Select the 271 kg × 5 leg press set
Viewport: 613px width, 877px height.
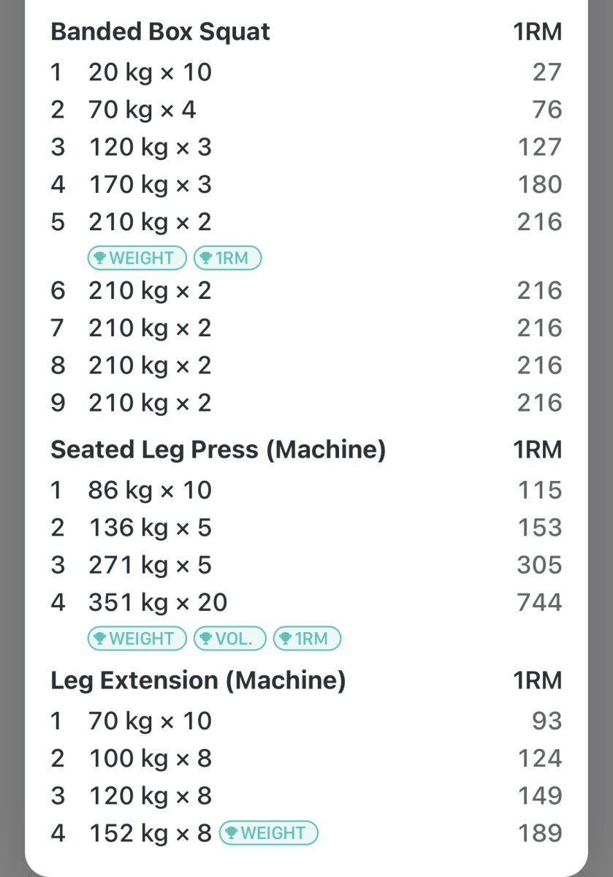click(150, 565)
